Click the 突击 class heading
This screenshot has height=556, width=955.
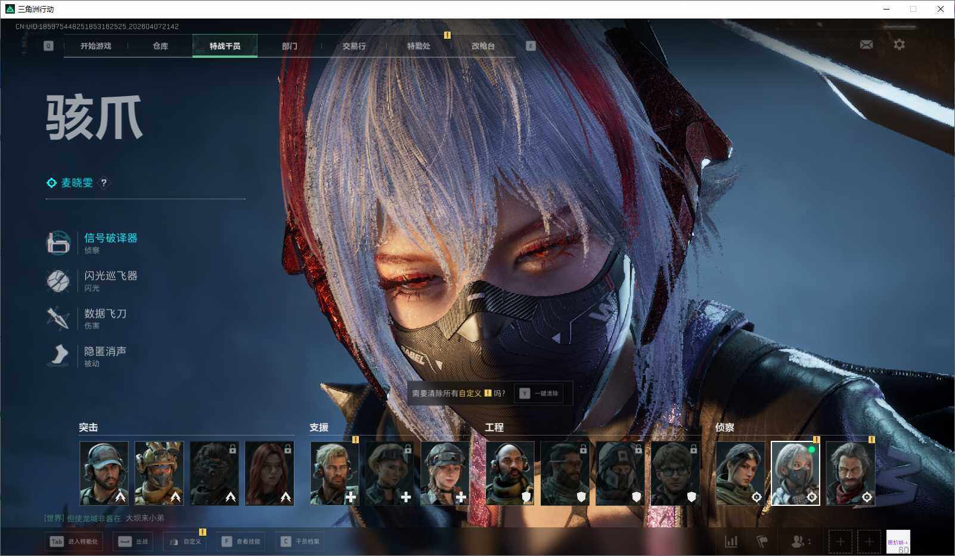click(x=88, y=427)
